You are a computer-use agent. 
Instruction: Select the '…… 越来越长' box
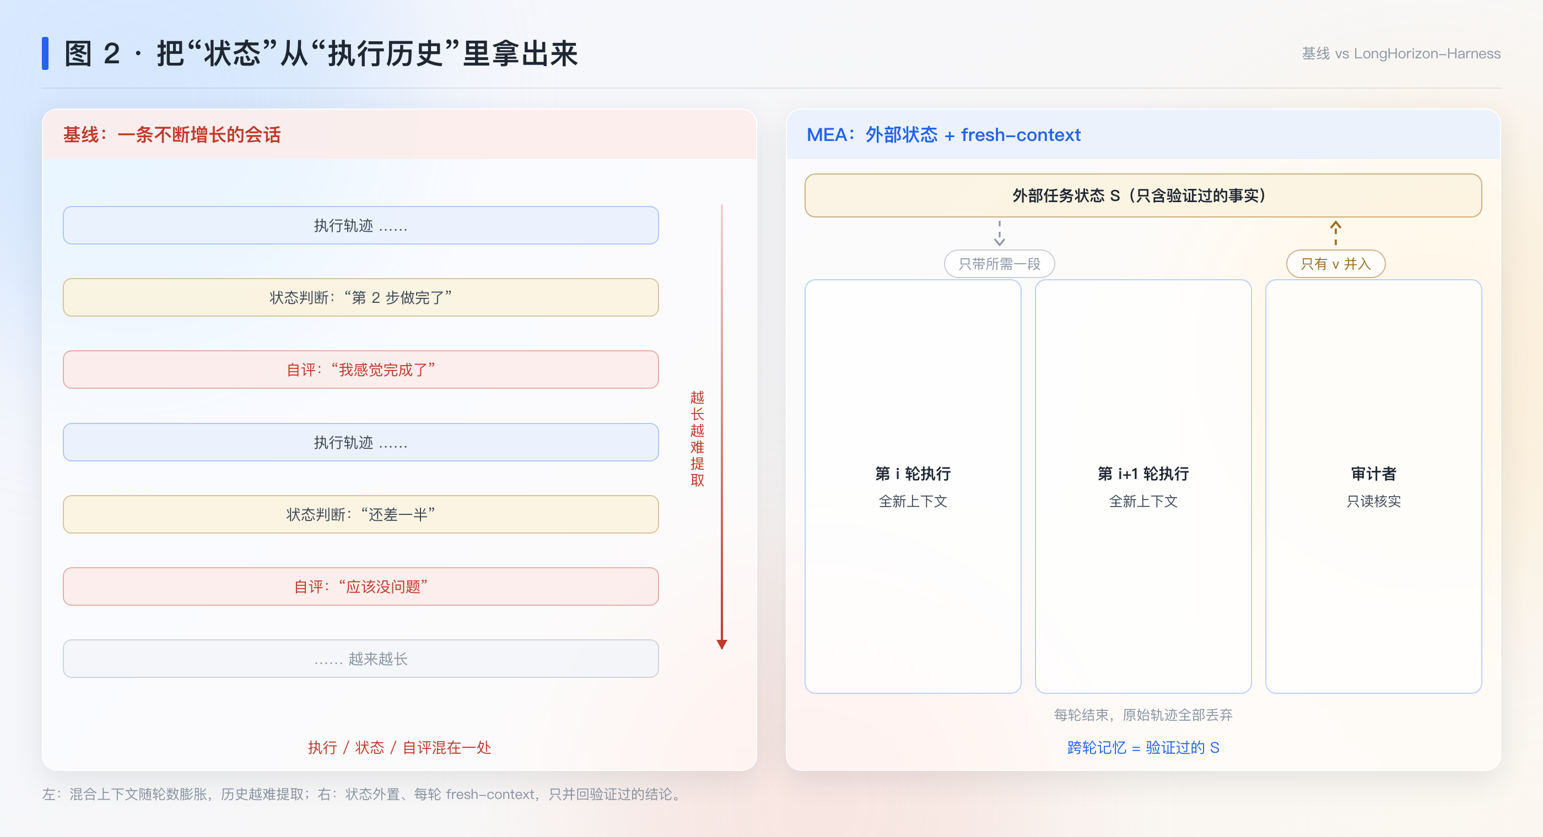pos(360,659)
